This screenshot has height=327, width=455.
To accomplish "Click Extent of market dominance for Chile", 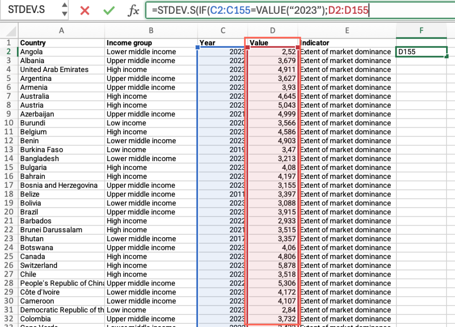I will click(x=347, y=275).
